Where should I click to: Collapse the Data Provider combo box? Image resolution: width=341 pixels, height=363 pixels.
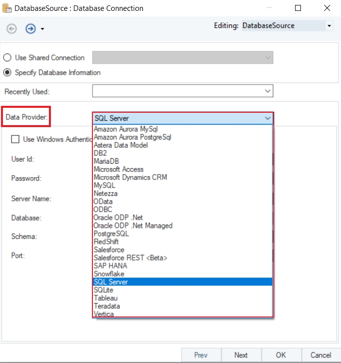click(x=267, y=118)
